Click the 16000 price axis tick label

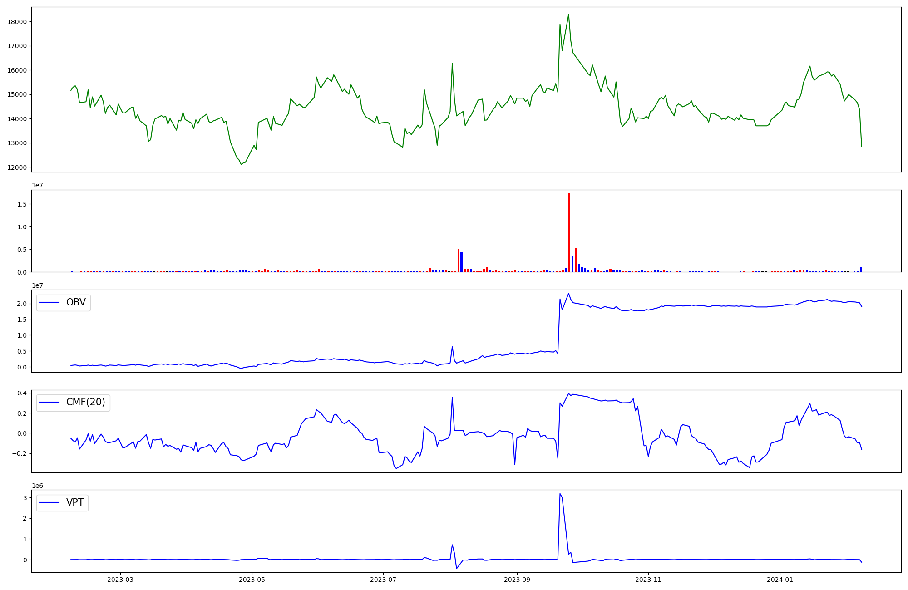tap(17, 70)
